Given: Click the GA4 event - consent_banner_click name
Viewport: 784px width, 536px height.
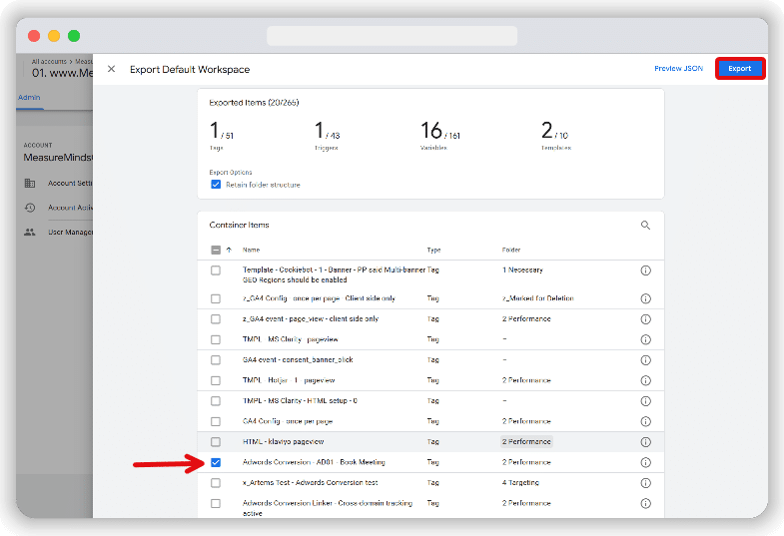Looking at the screenshot, I should [x=298, y=359].
